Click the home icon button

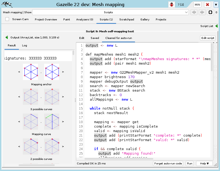[x=210, y=12]
